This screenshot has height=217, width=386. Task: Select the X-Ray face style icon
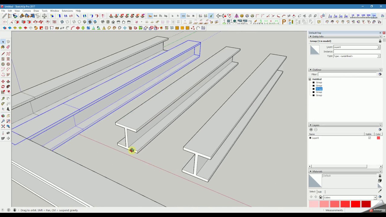pos(62,22)
